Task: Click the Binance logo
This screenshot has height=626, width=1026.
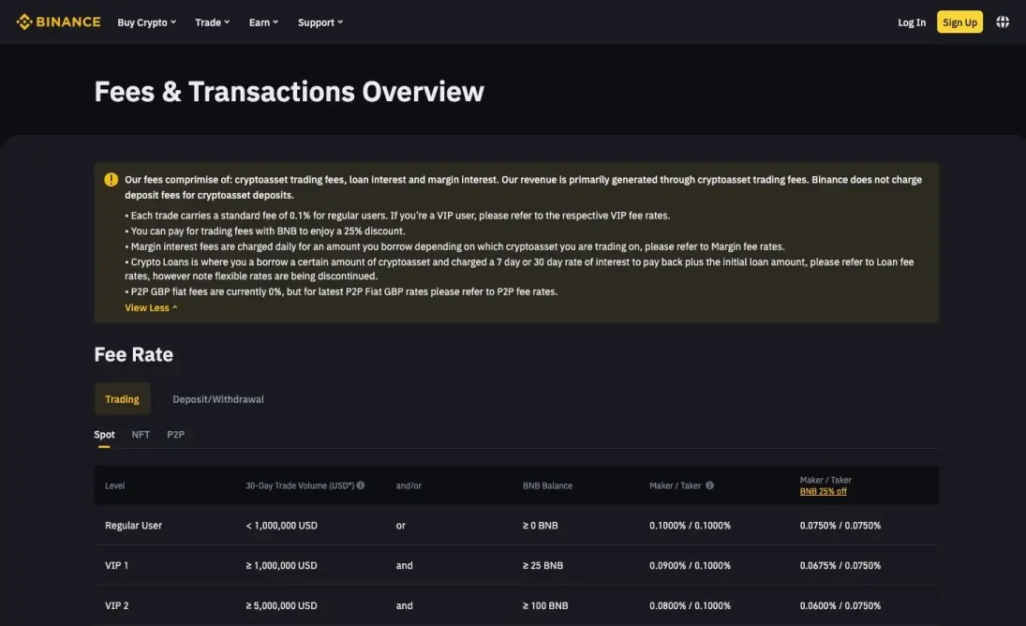Action: point(58,22)
